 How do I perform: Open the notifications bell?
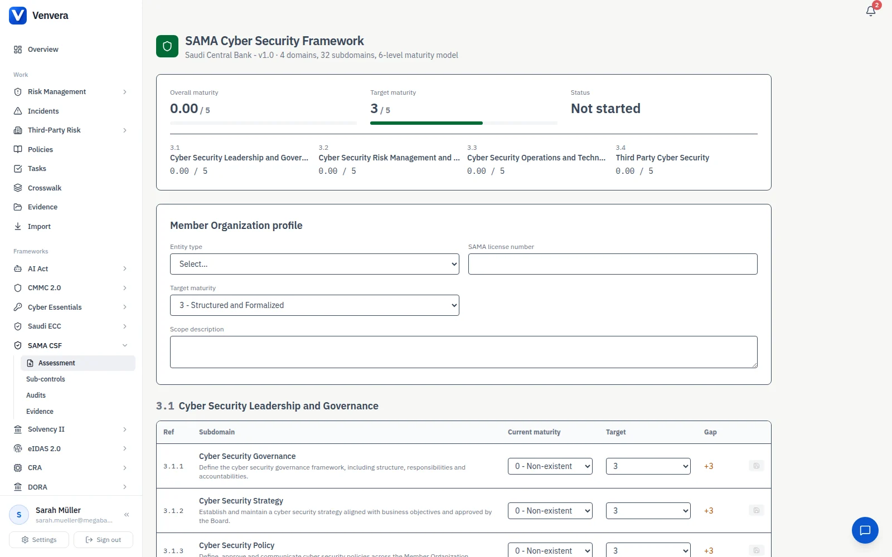pos(871,11)
